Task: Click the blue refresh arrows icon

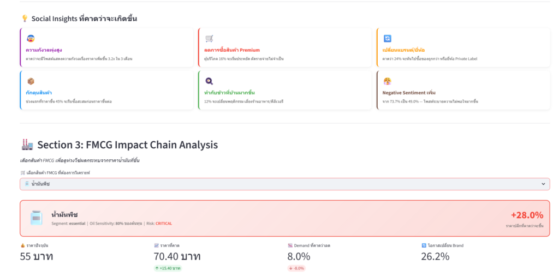Action: [x=387, y=38]
